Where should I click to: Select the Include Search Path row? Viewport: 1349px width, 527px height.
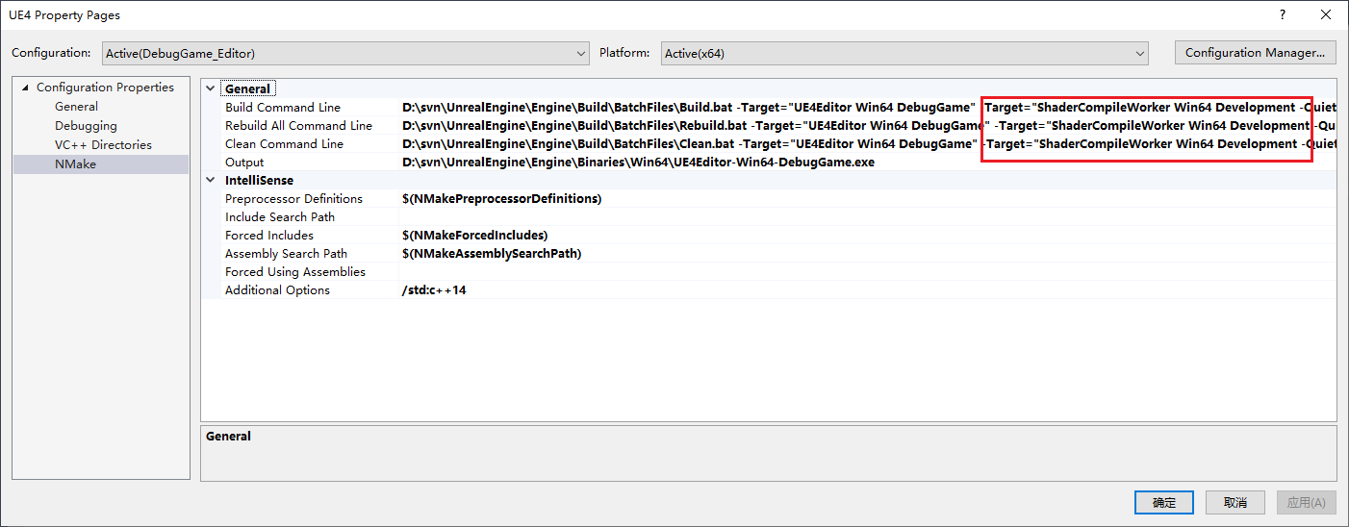[x=769, y=217]
